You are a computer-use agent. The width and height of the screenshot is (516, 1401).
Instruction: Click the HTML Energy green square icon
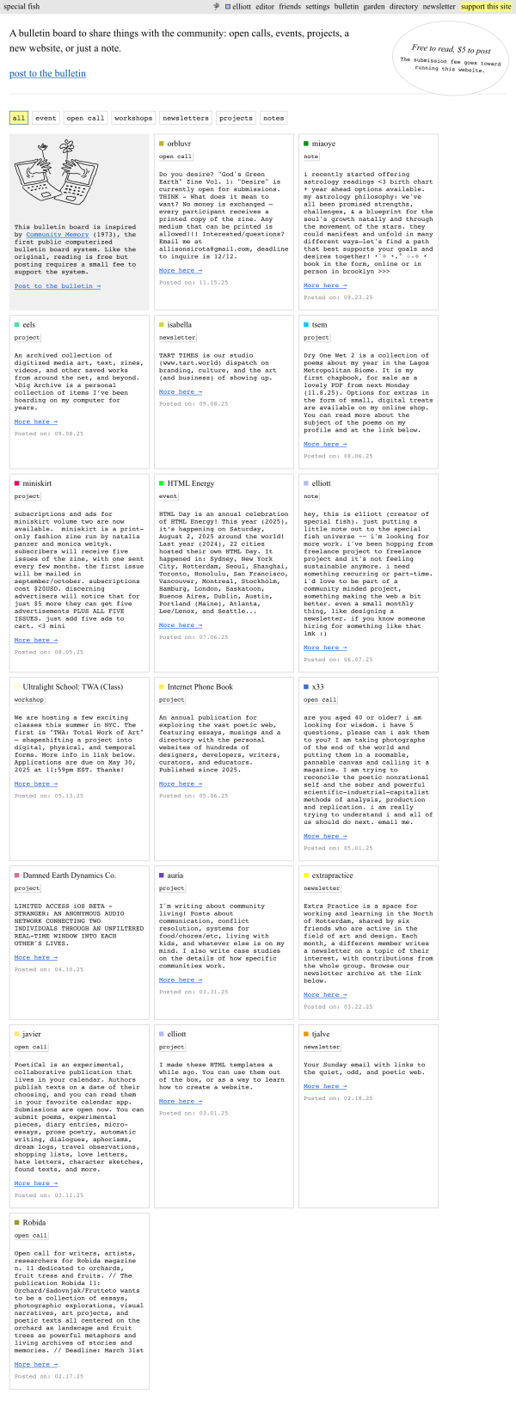[162, 483]
